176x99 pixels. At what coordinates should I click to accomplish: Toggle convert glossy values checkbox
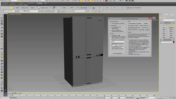[111, 28]
